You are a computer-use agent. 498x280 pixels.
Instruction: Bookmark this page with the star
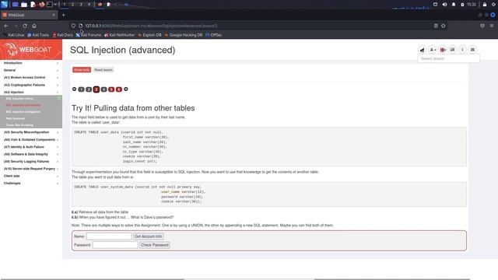pyautogui.click(x=444, y=26)
